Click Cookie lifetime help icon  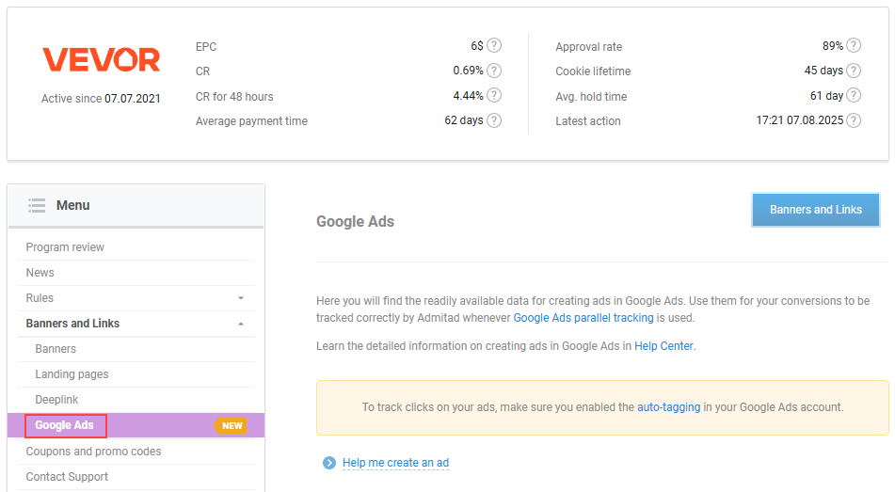(854, 71)
